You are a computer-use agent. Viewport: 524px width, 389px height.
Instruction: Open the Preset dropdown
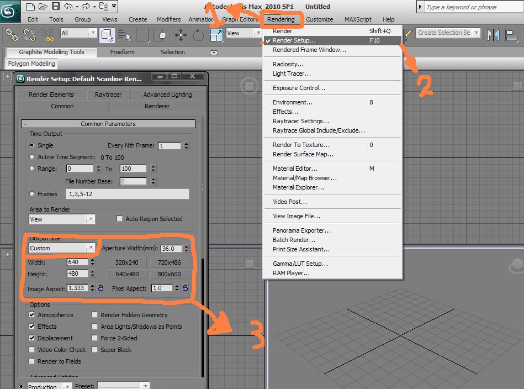tap(146, 386)
